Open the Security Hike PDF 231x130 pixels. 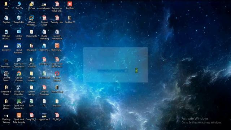tap(57, 19)
